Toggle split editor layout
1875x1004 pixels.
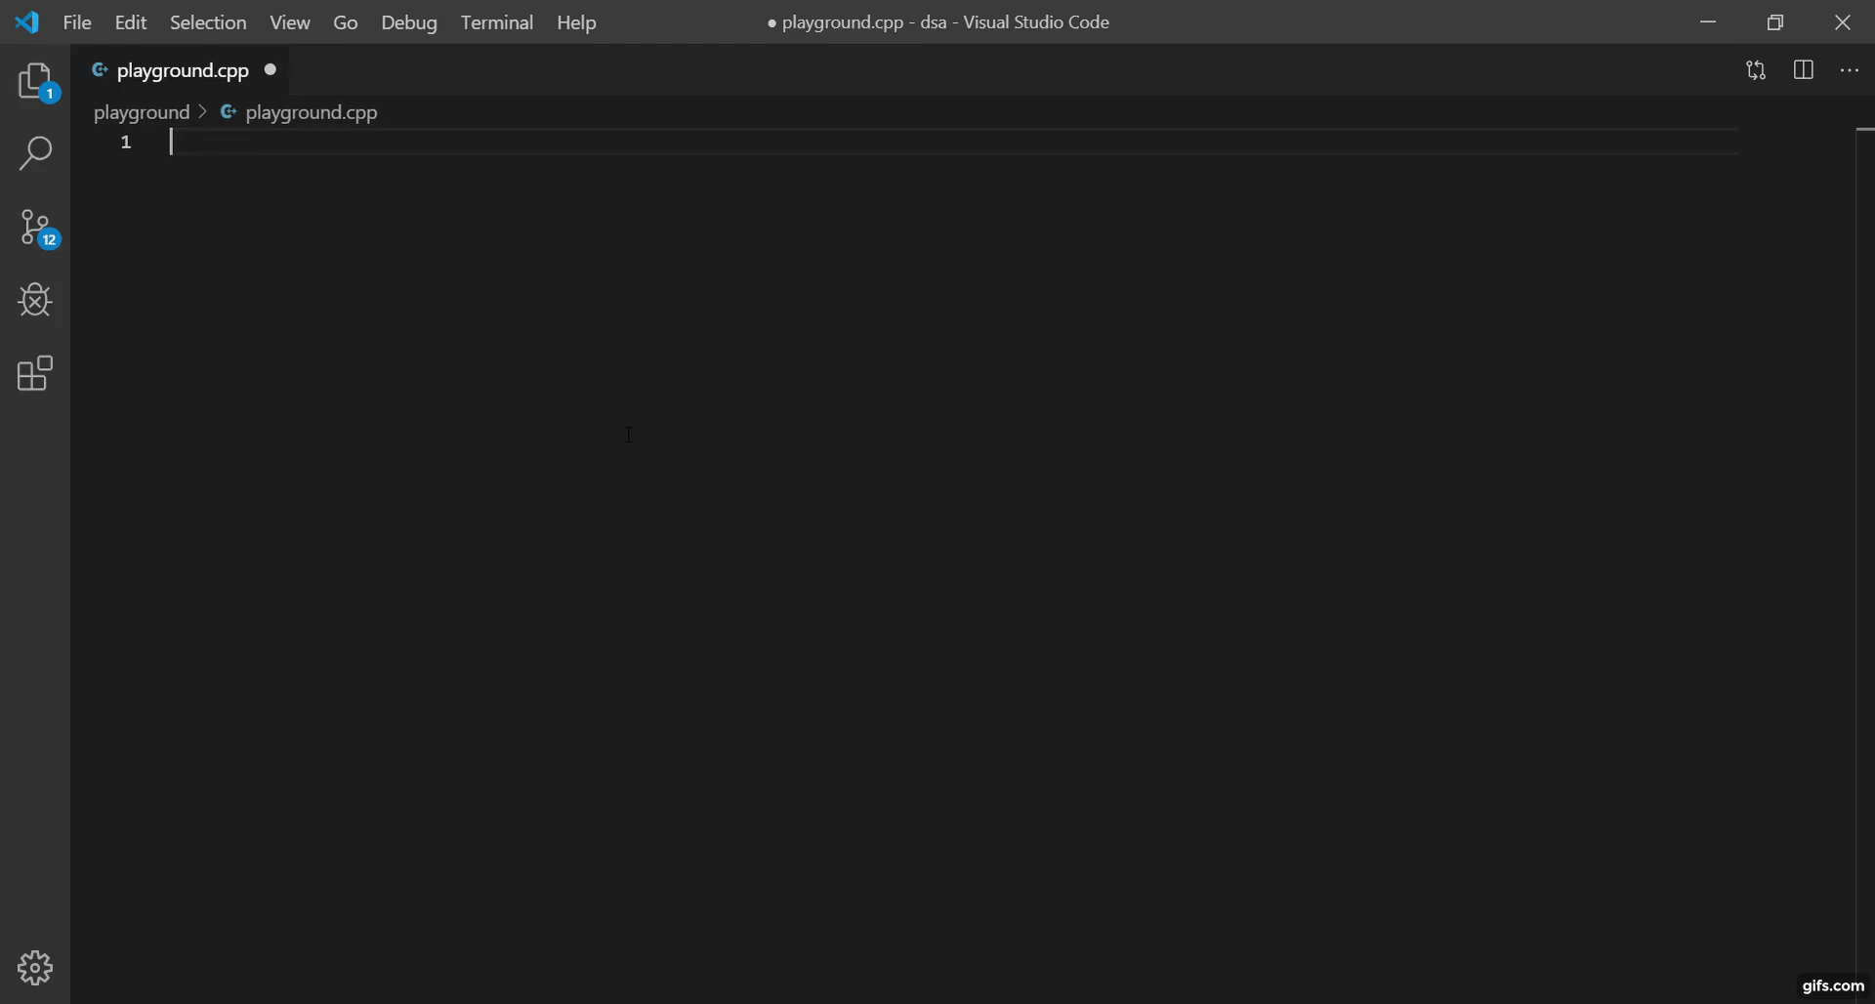pyautogui.click(x=1804, y=69)
